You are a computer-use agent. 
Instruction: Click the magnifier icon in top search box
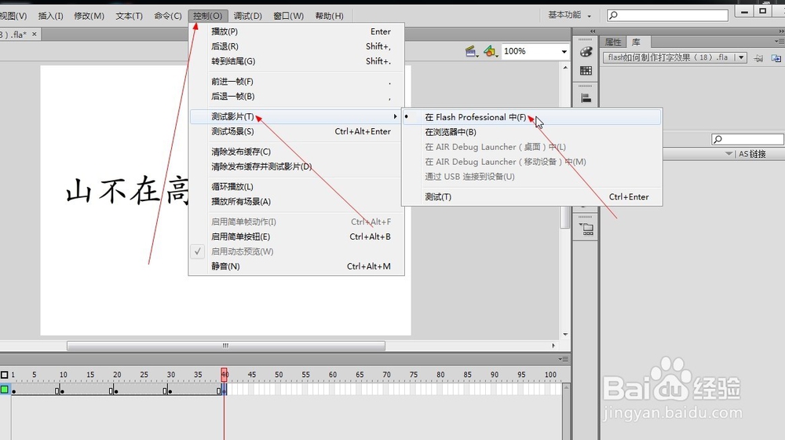tap(613, 15)
